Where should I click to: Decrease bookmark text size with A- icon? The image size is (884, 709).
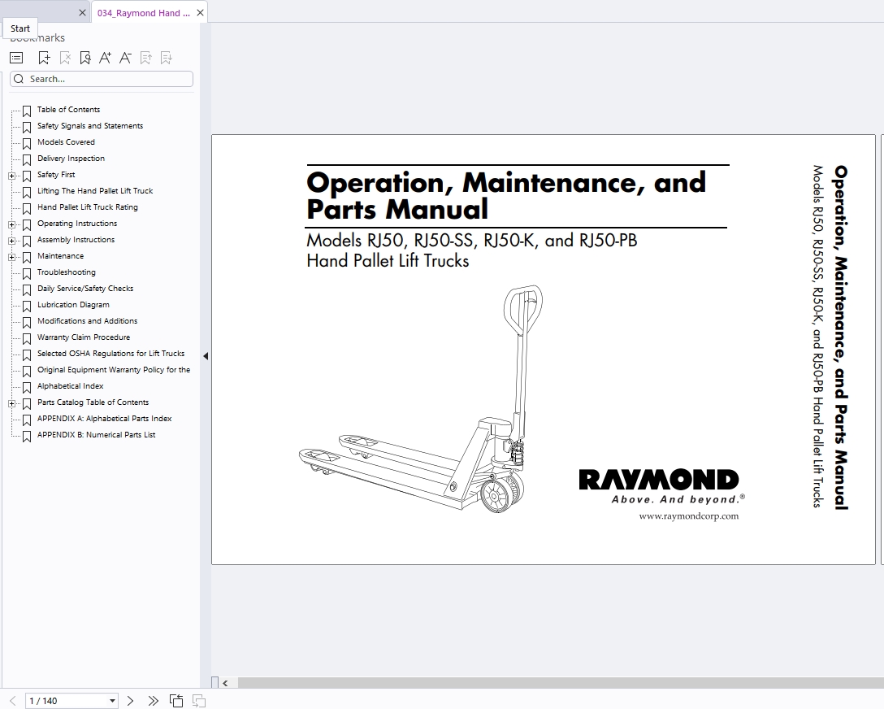coord(125,57)
